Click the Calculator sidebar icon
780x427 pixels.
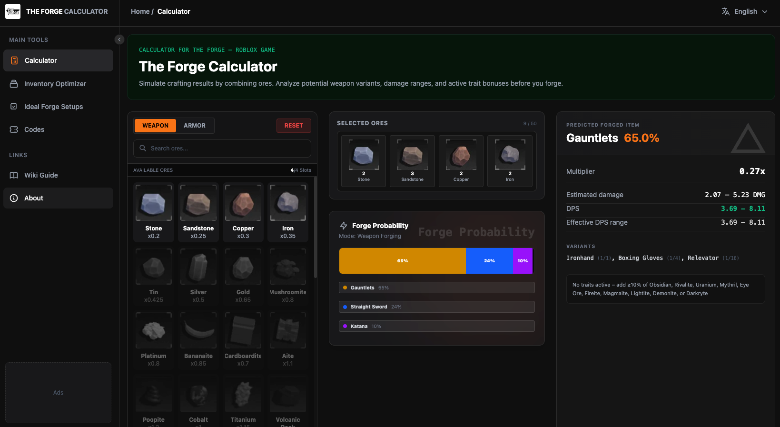[x=14, y=60]
